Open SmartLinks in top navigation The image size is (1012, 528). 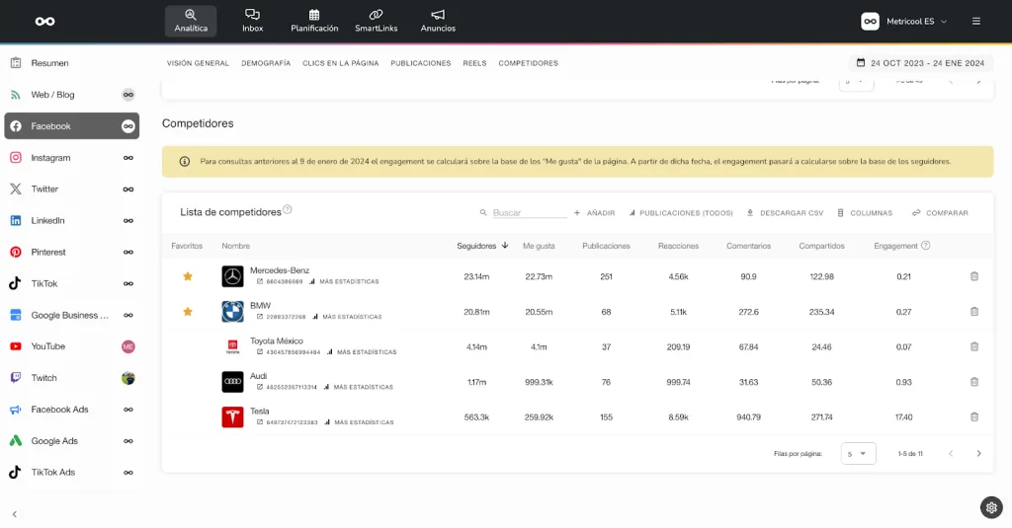(376, 21)
